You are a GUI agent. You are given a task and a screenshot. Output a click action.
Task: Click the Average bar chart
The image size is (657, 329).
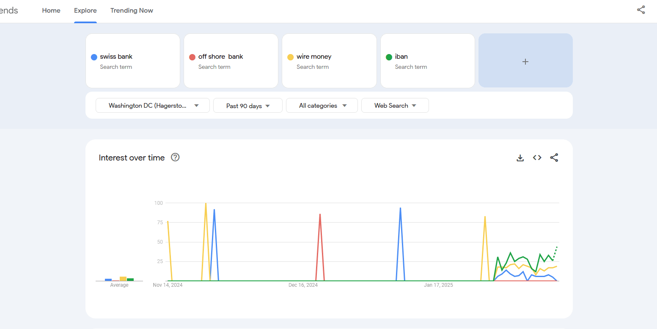point(119,279)
